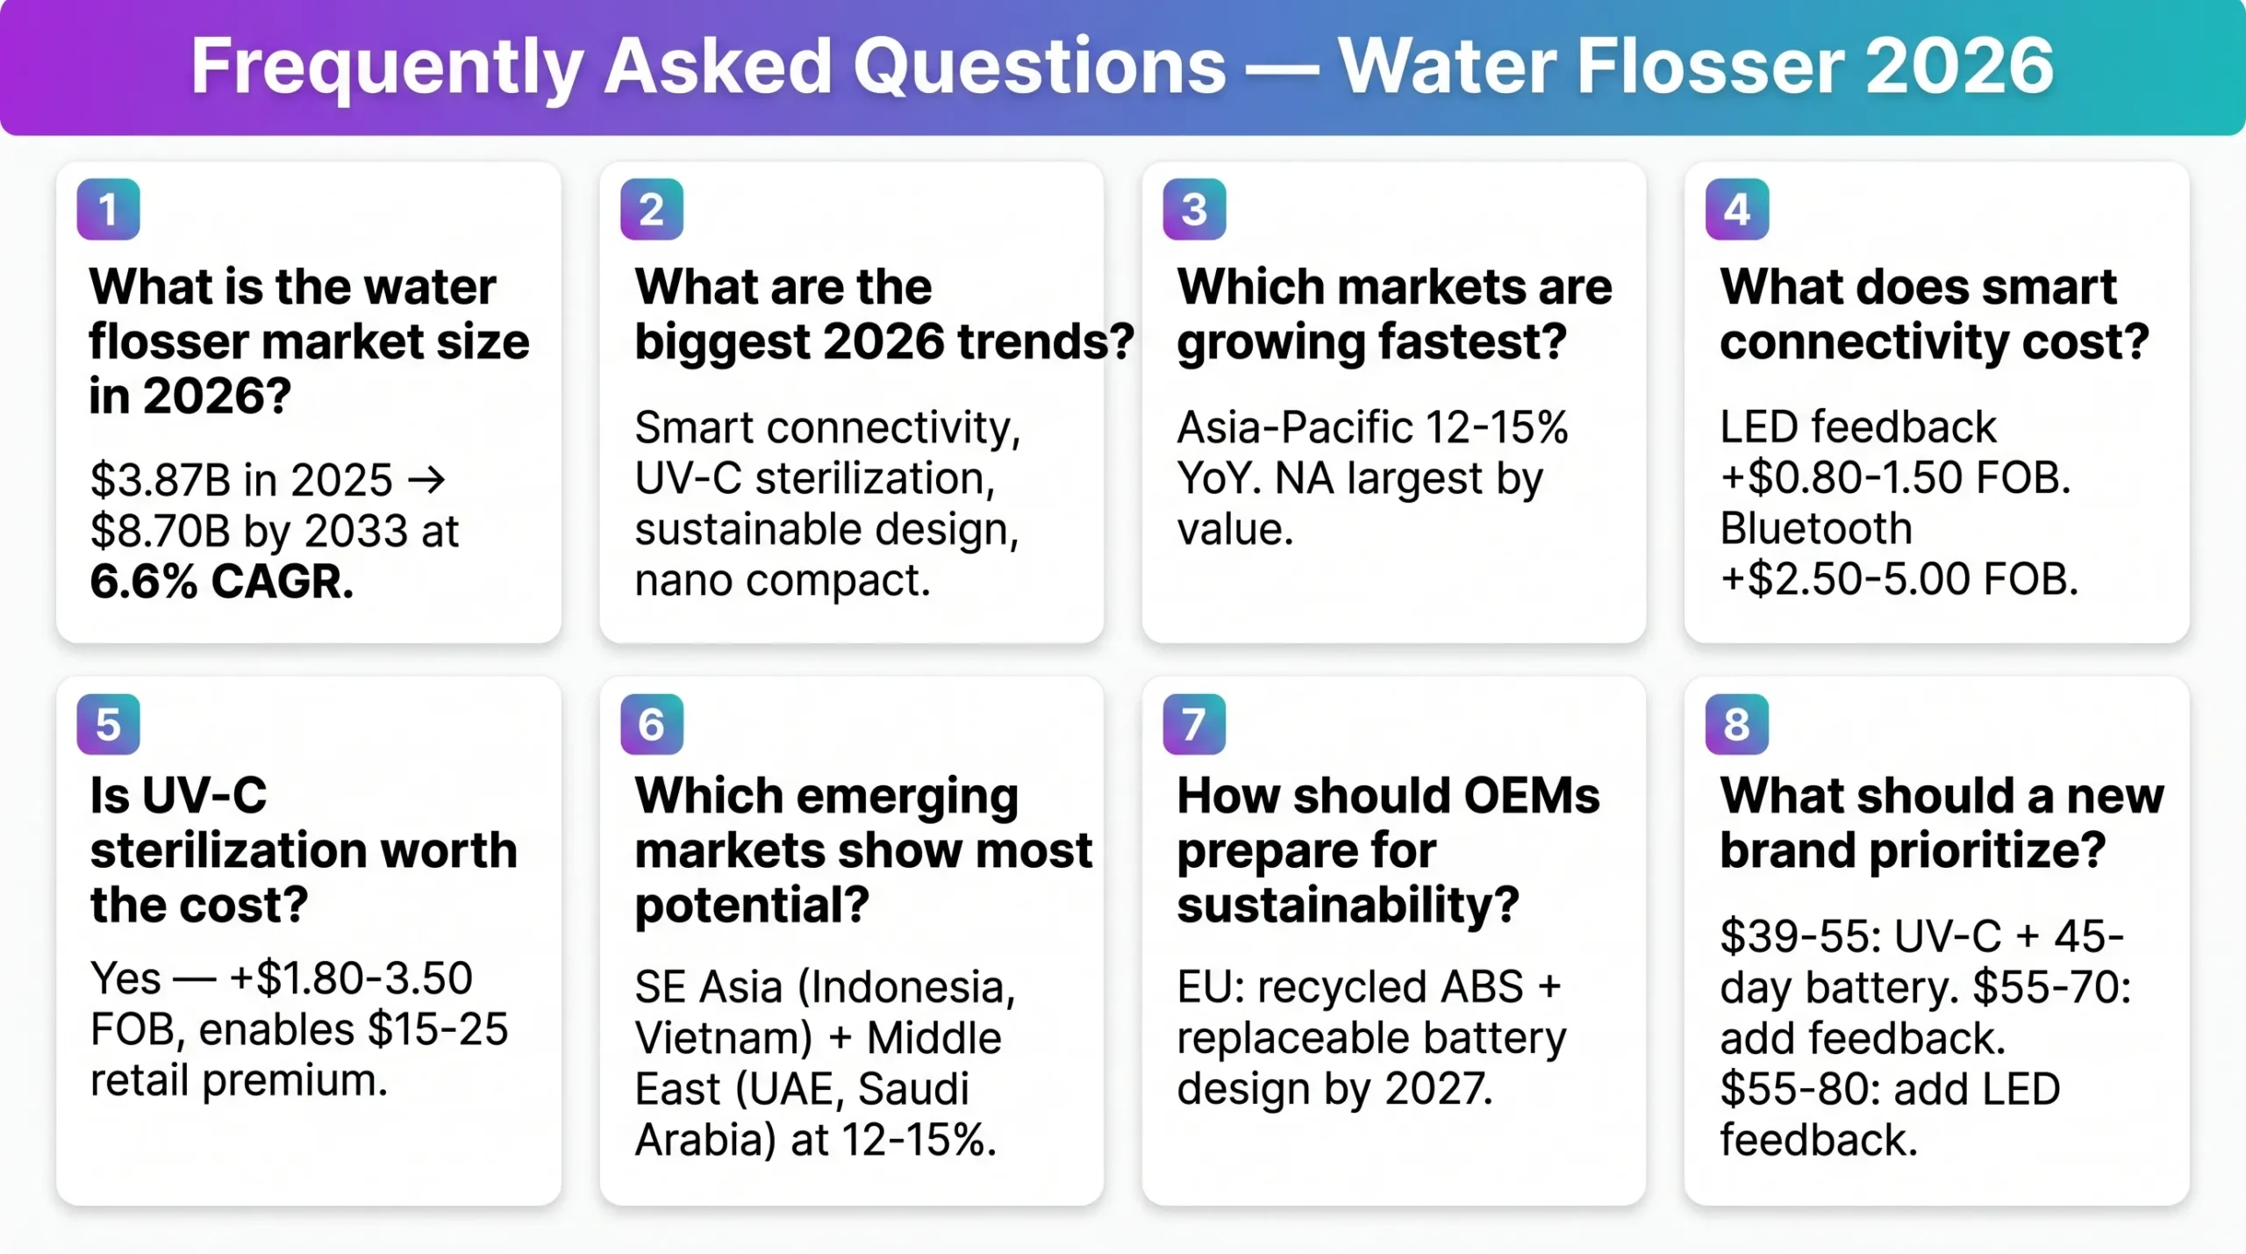Select the number 7 badge icon
The width and height of the screenshot is (2246, 1254).
[1194, 724]
